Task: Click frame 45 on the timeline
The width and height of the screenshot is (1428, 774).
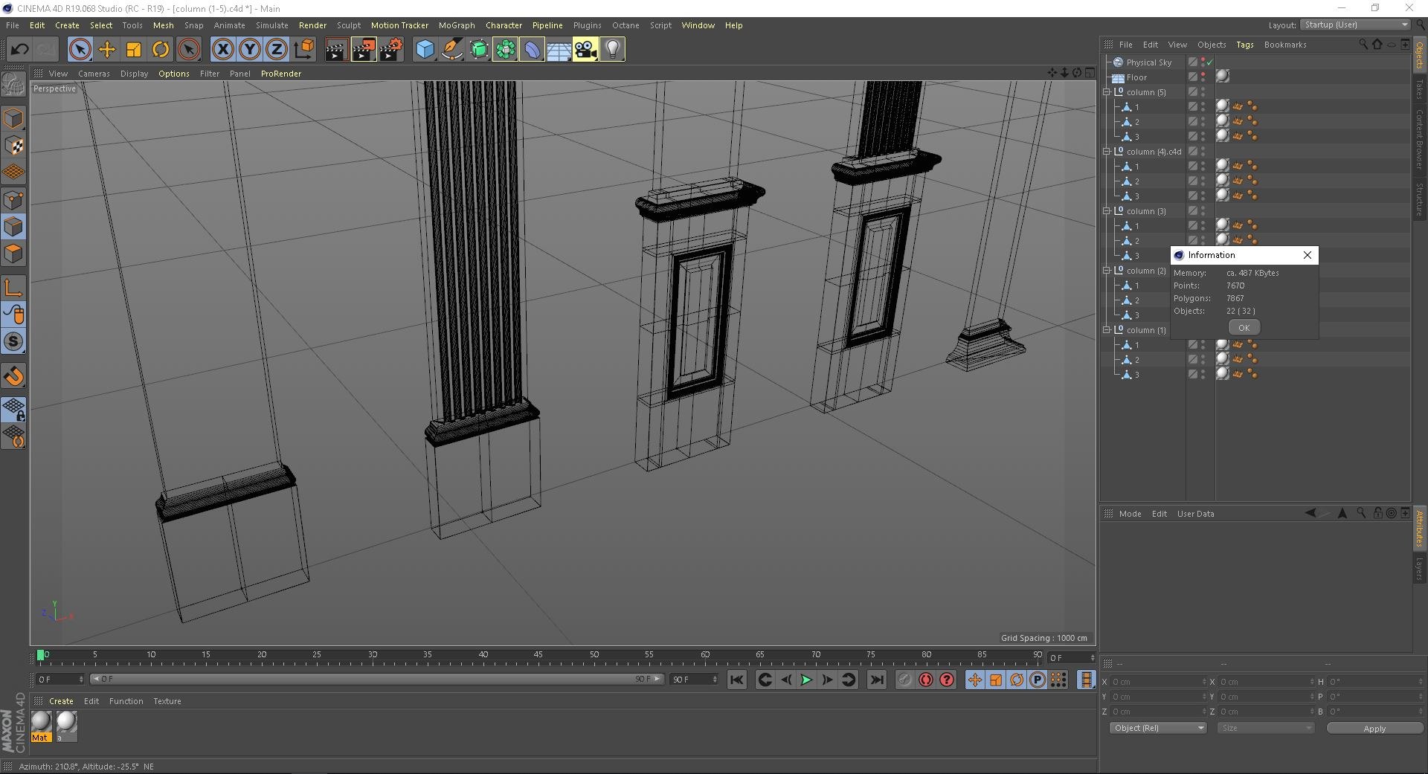Action: pyautogui.click(x=538, y=655)
